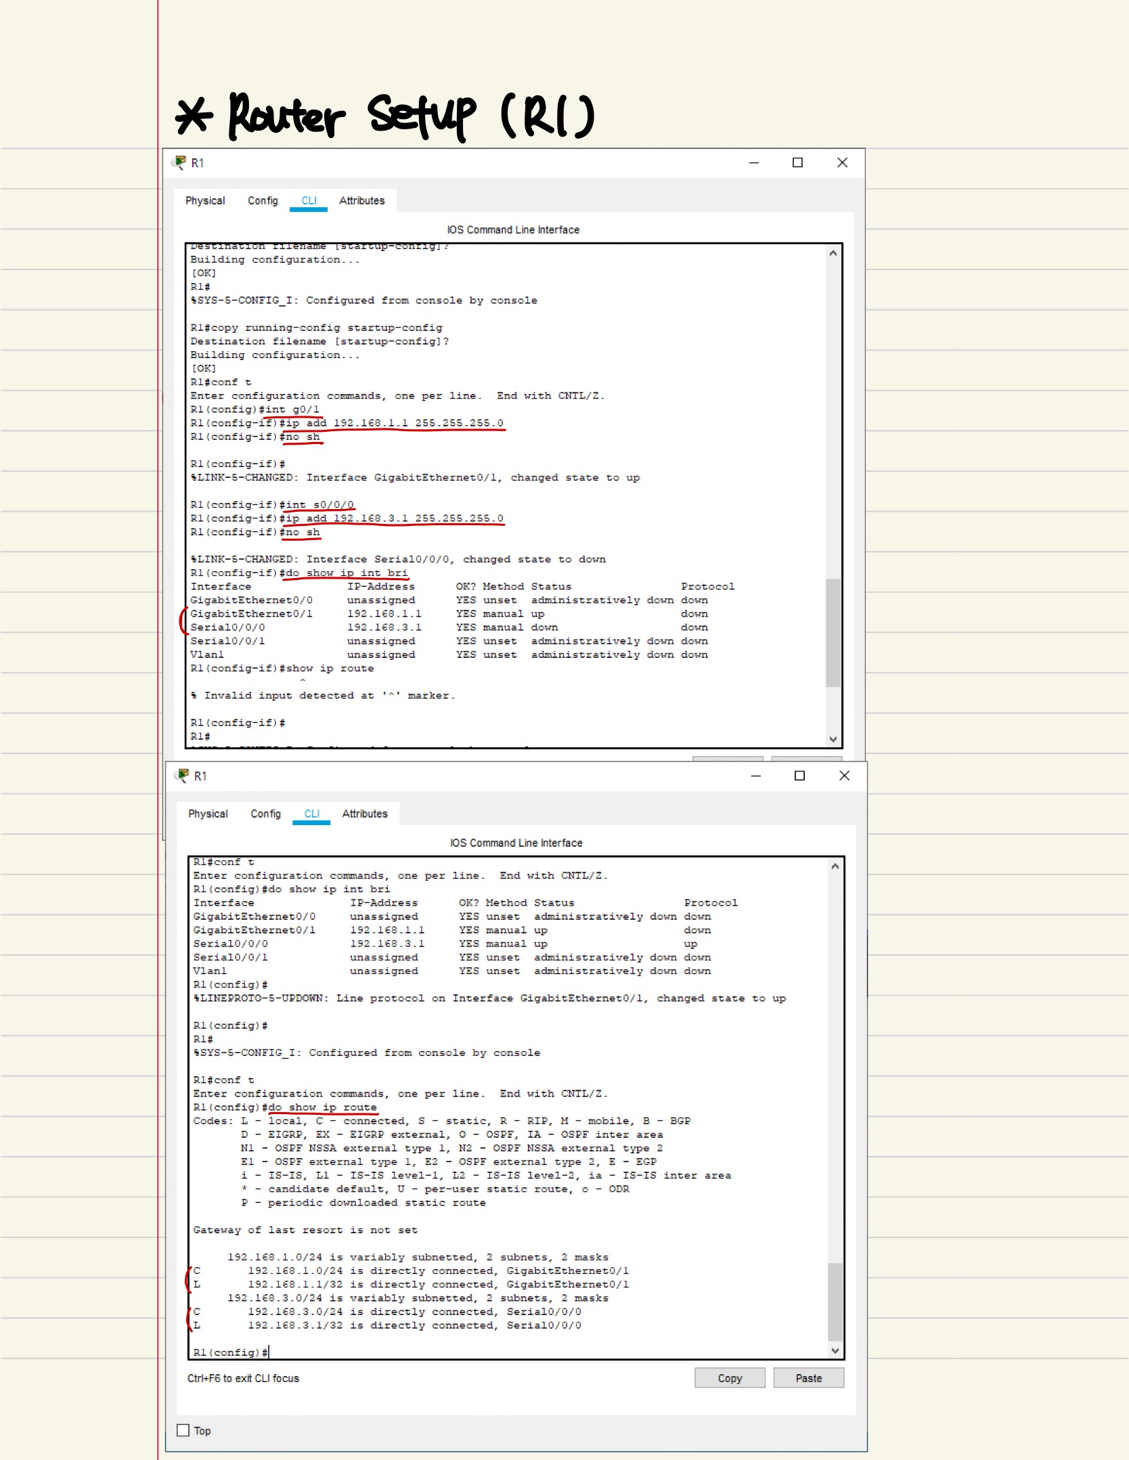Minimize the lower R1 window
1129x1460 pixels.
(756, 776)
